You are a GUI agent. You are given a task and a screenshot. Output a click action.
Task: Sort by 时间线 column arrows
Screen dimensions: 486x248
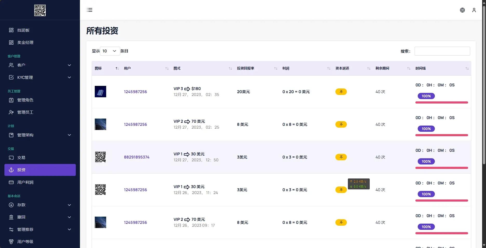point(467,68)
